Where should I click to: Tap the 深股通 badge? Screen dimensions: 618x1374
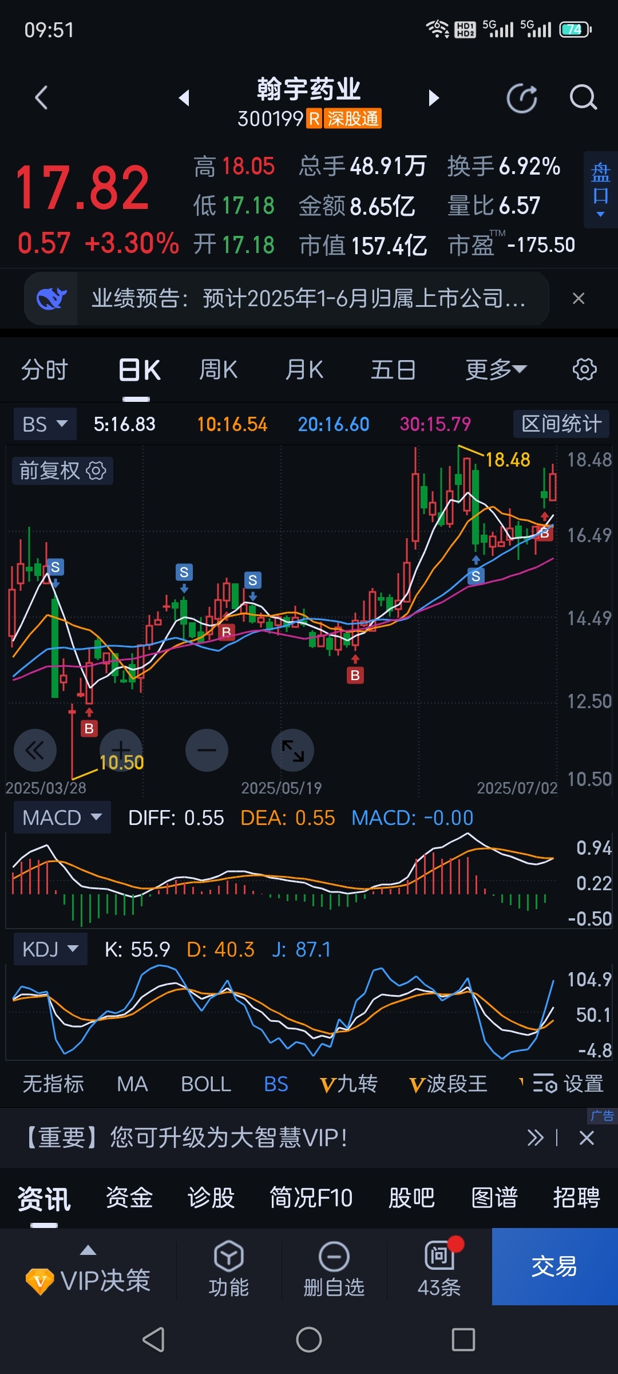pyautogui.click(x=352, y=119)
